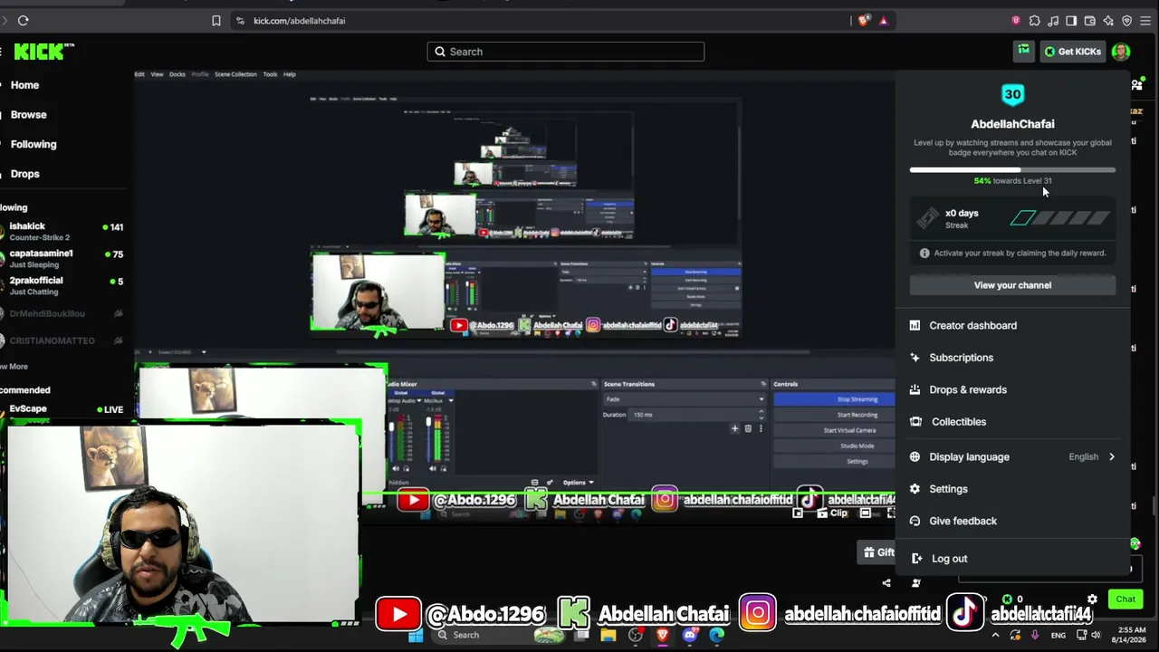Viewport: 1159px width, 652px height.
Task: Click the CRISTIANOMATTEO offline channel
Action: pyautogui.click(x=62, y=340)
